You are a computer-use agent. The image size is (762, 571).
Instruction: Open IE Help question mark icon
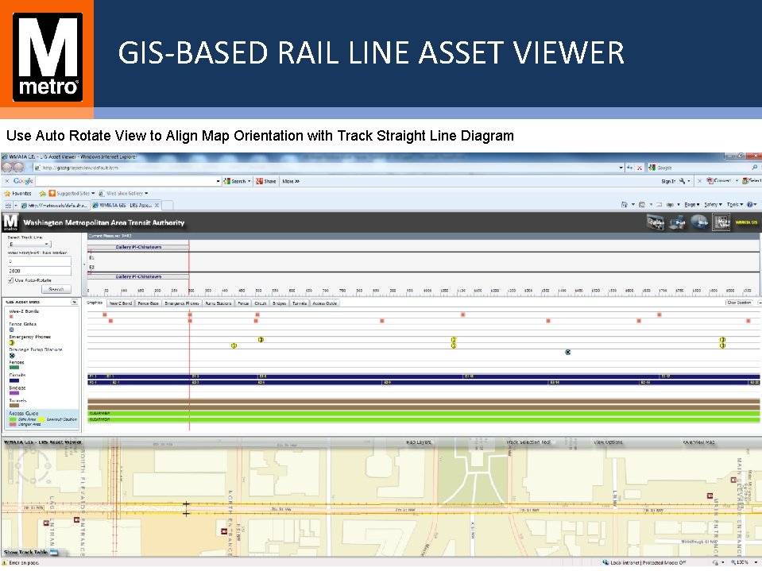[x=749, y=204]
